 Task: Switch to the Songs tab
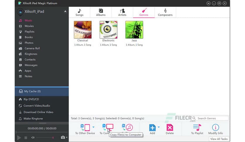(79, 12)
